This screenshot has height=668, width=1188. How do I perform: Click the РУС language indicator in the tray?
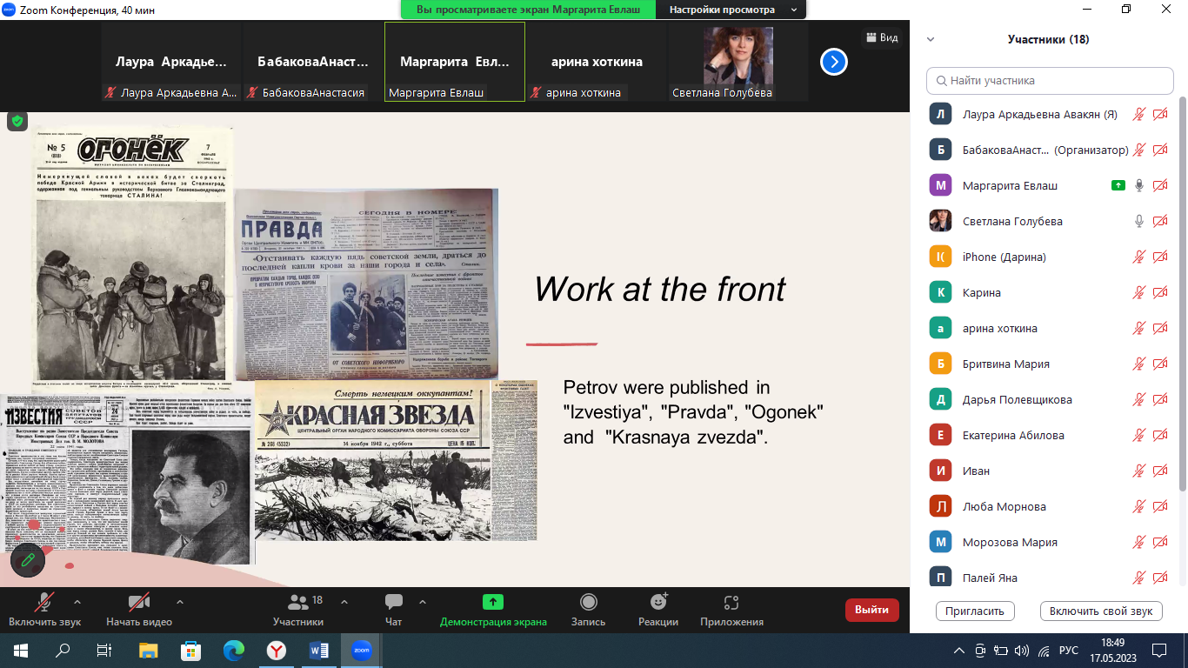1068,650
